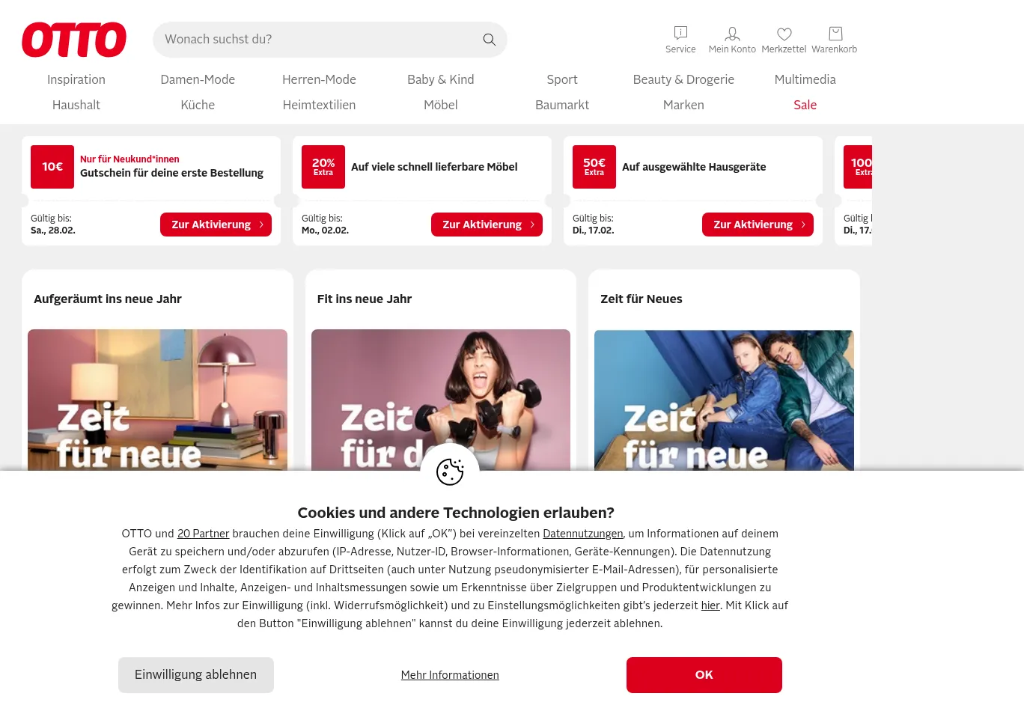Screen dimensions: 1024x711
Task: Click the Wonach suchst du search field
Action: [318, 40]
